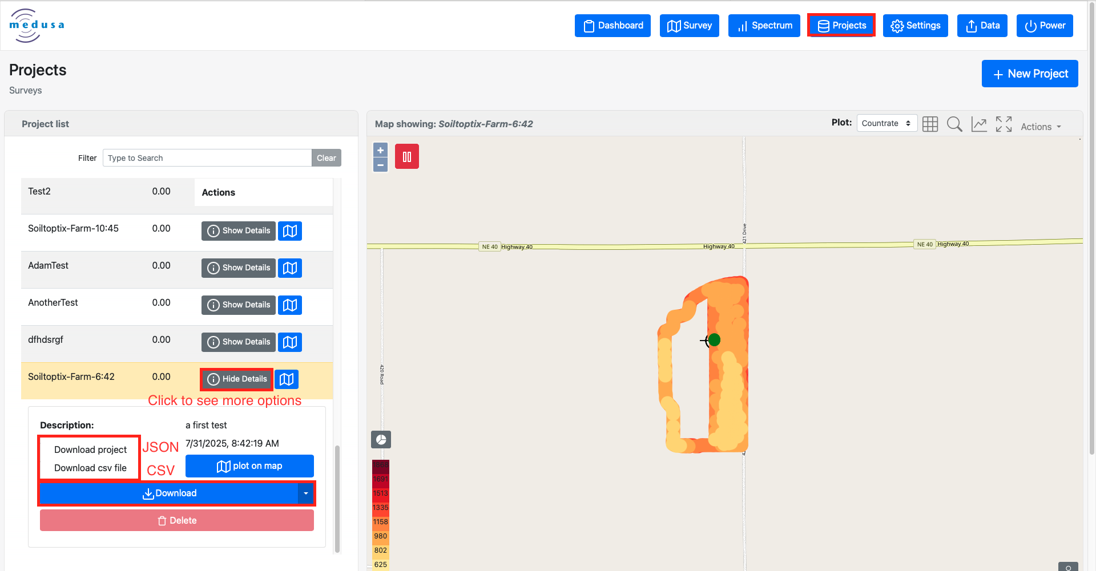The width and height of the screenshot is (1096, 571).
Task: Click the project filter search field
Action: [207, 158]
